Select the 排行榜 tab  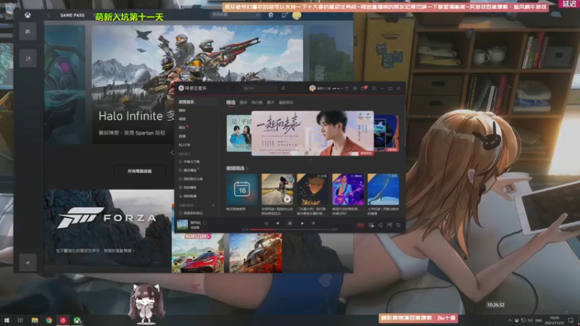point(257,102)
